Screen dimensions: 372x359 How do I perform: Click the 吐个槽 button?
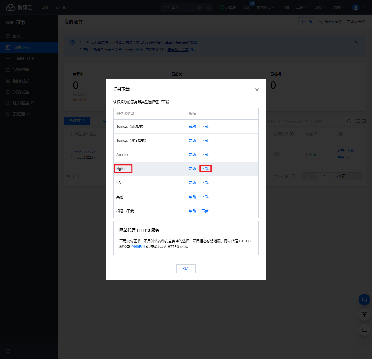[x=307, y=22]
